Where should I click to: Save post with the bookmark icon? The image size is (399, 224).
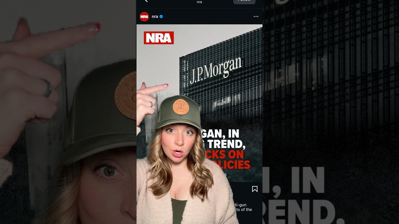[x=255, y=189]
